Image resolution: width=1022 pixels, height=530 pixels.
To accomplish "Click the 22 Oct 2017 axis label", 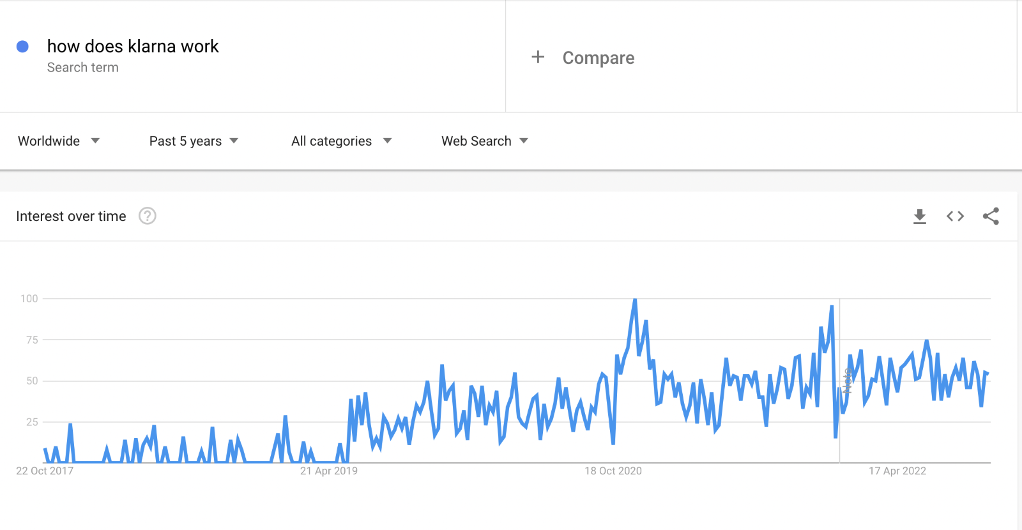I will 45,471.
